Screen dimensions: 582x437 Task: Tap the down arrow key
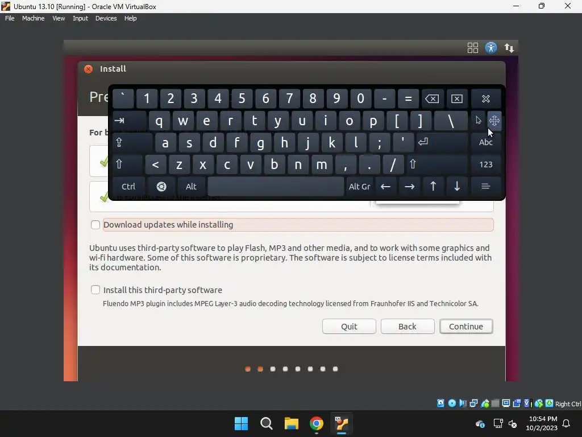click(x=457, y=187)
